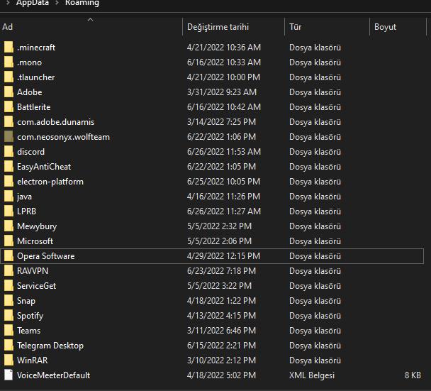This screenshot has height=391, width=431.
Task: Click the Adobe folder icon
Action: click(x=9, y=92)
